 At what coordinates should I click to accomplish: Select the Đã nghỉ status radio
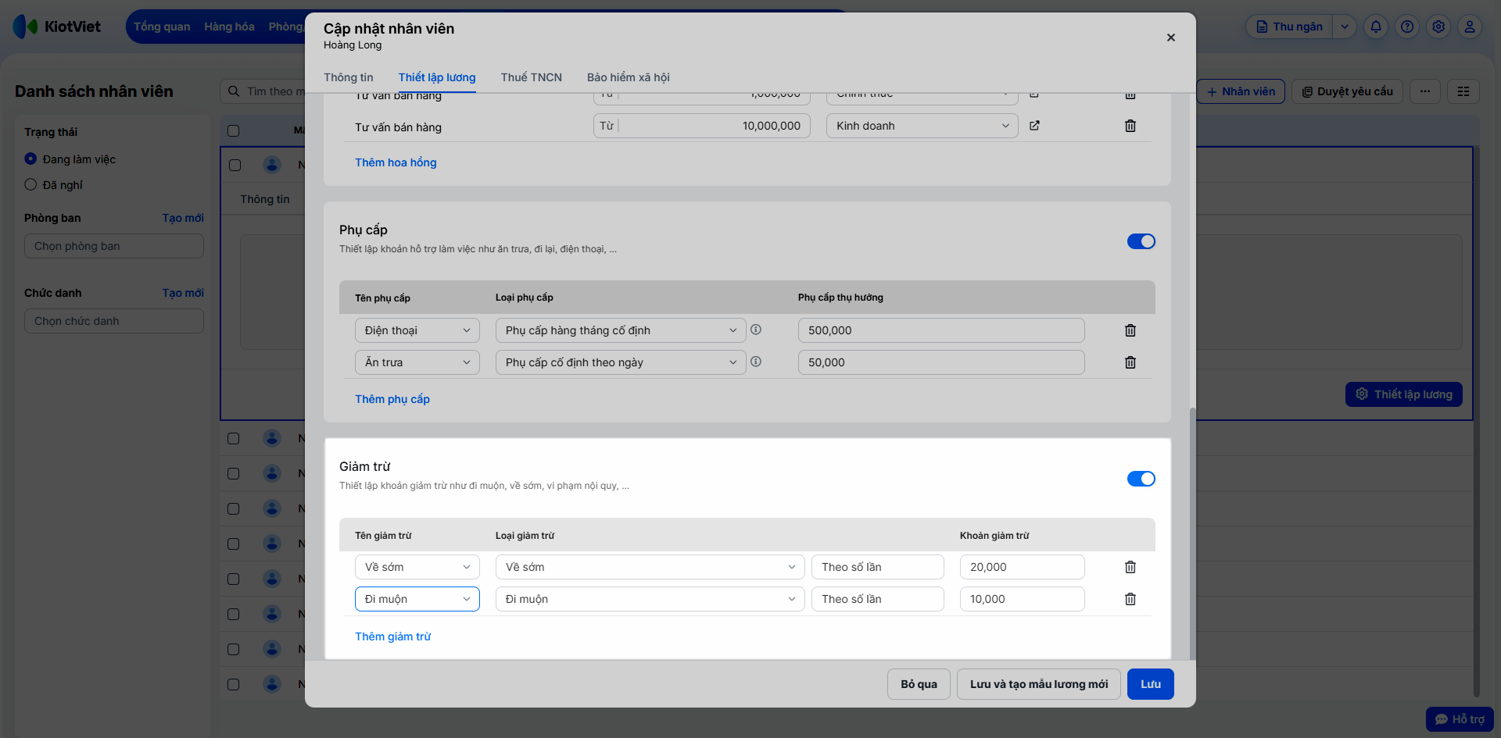(30, 184)
